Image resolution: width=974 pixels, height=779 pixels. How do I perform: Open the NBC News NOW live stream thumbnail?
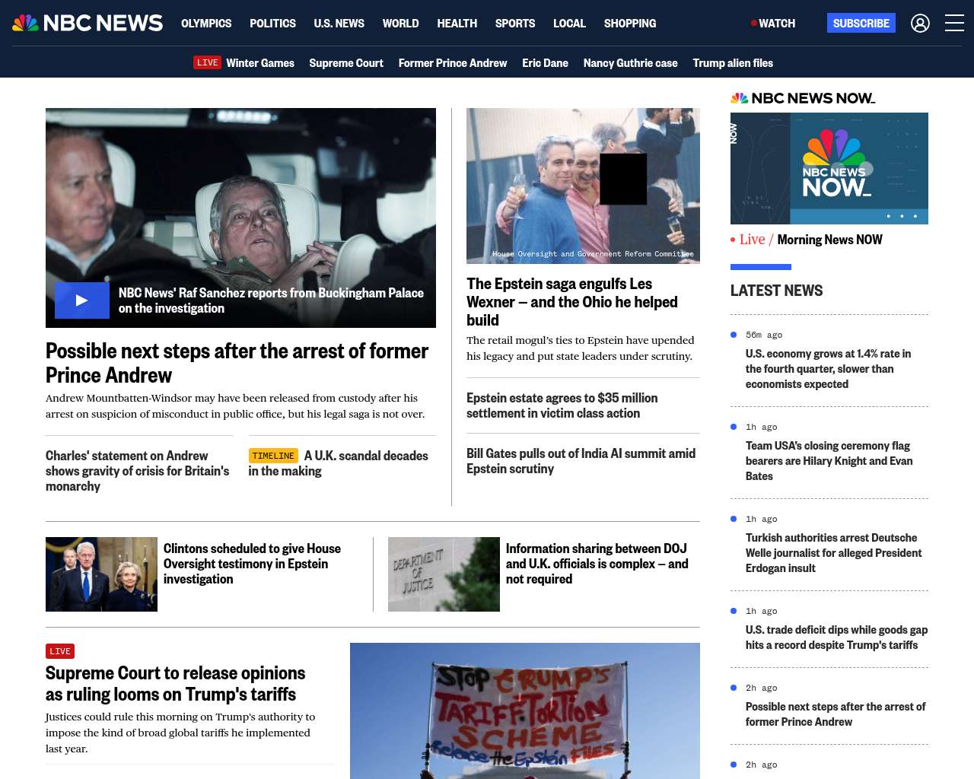point(829,168)
